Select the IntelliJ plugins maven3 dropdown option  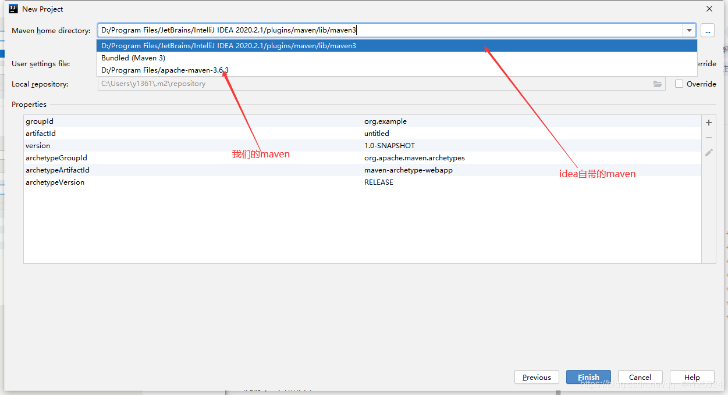(x=397, y=46)
